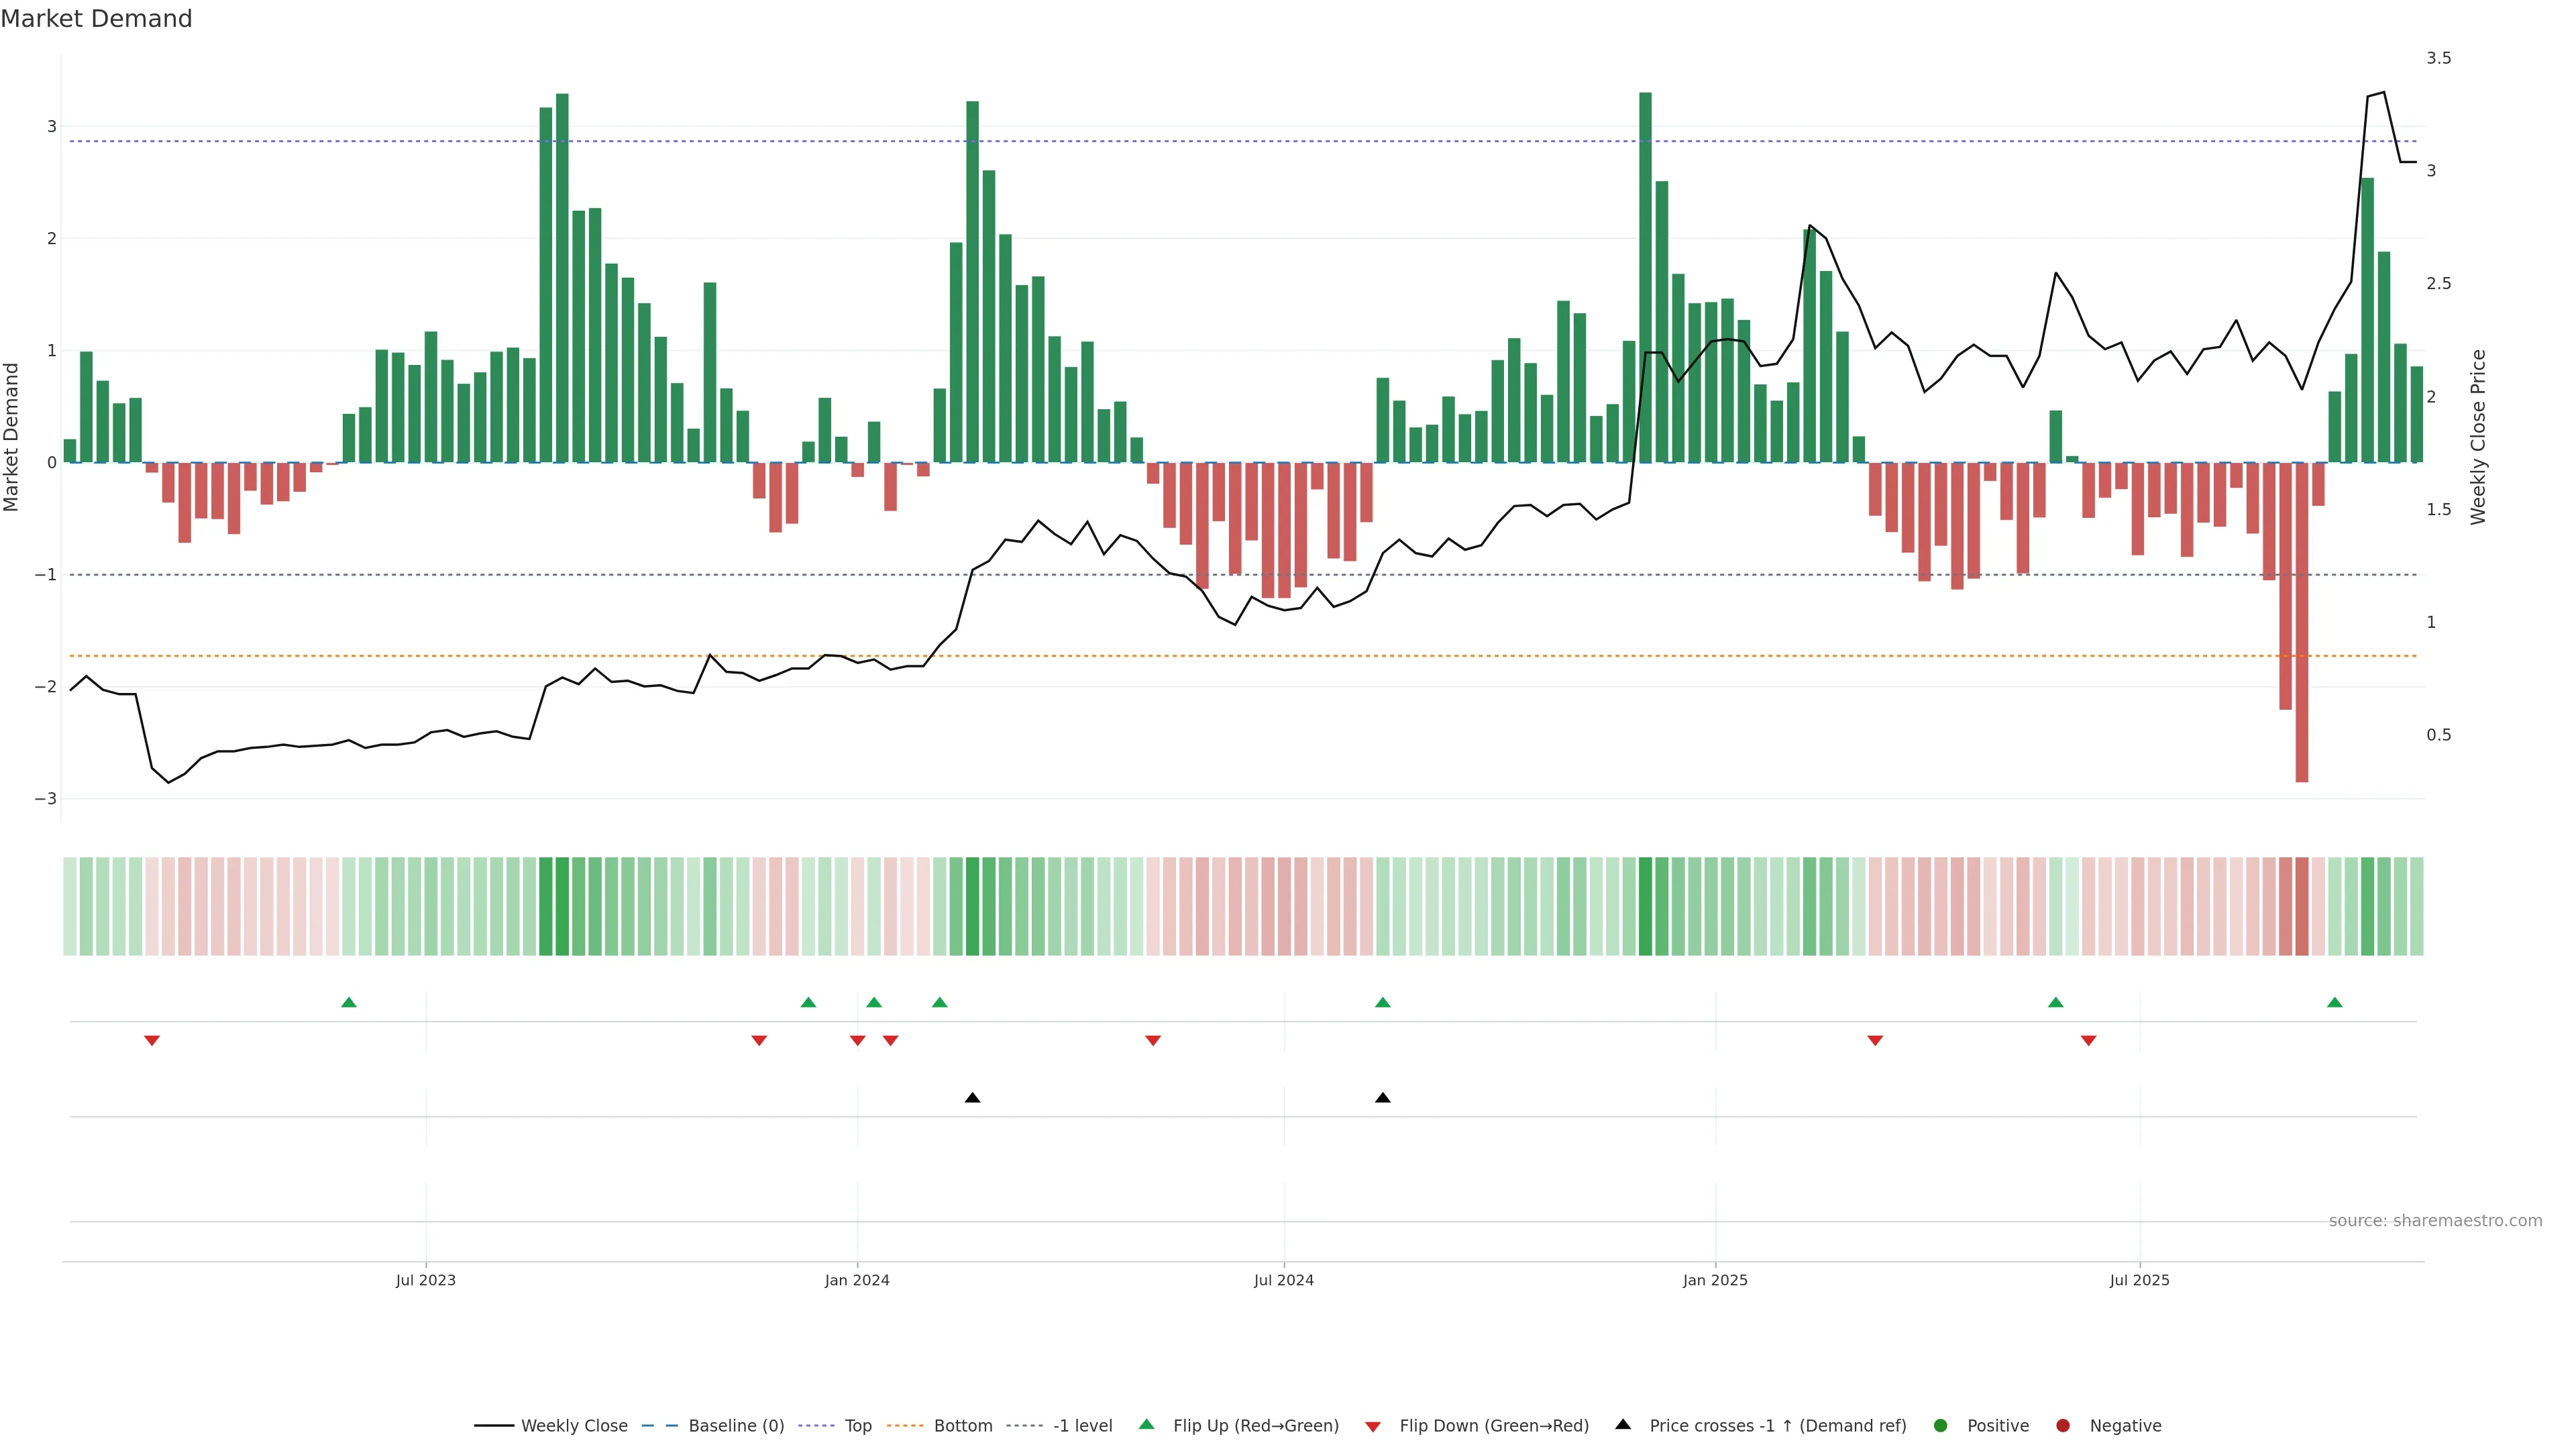Click black price-cross marker after Jul 2024

click(1383, 1098)
